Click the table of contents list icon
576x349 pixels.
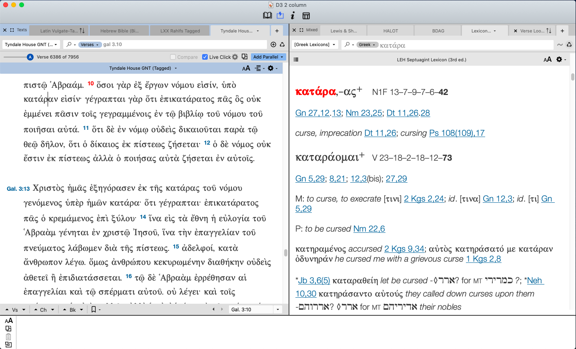coord(296,60)
